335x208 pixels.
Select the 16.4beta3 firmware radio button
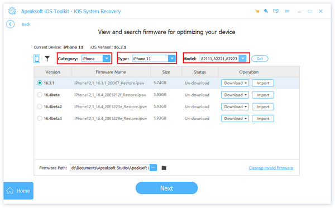(x=40, y=118)
